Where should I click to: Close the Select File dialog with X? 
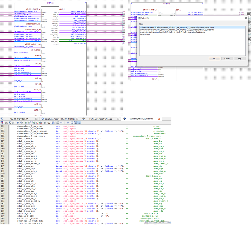click(x=246, y=18)
